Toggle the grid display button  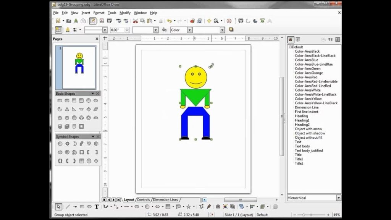58,30
